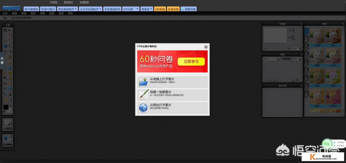Open the 联系我们 link
Viewport: 346px width, 163px height.
point(68,2)
